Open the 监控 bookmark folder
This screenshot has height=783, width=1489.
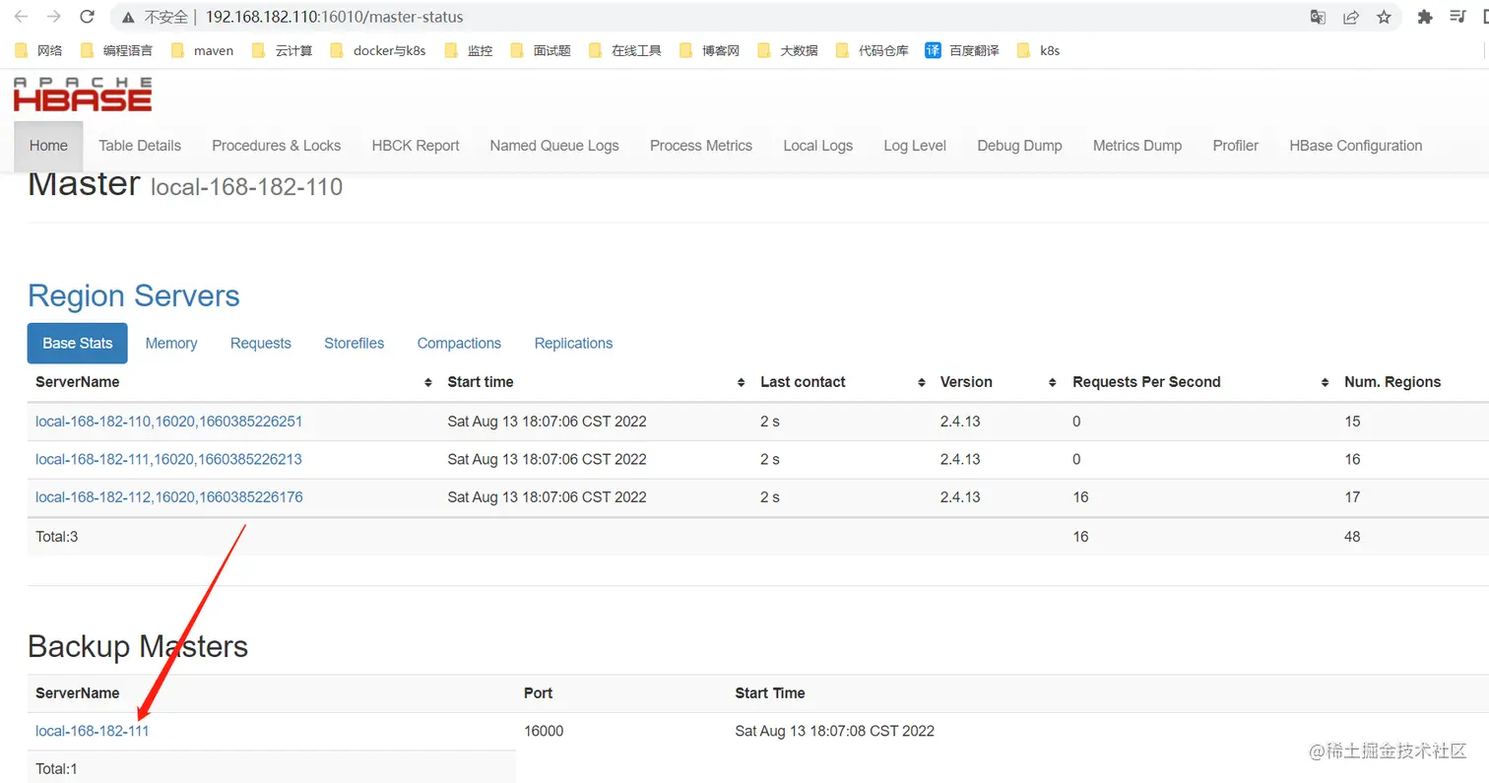pos(469,50)
